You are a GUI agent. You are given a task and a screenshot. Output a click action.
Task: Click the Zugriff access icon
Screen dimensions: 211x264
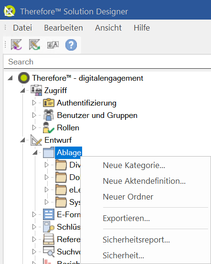(x=36, y=90)
